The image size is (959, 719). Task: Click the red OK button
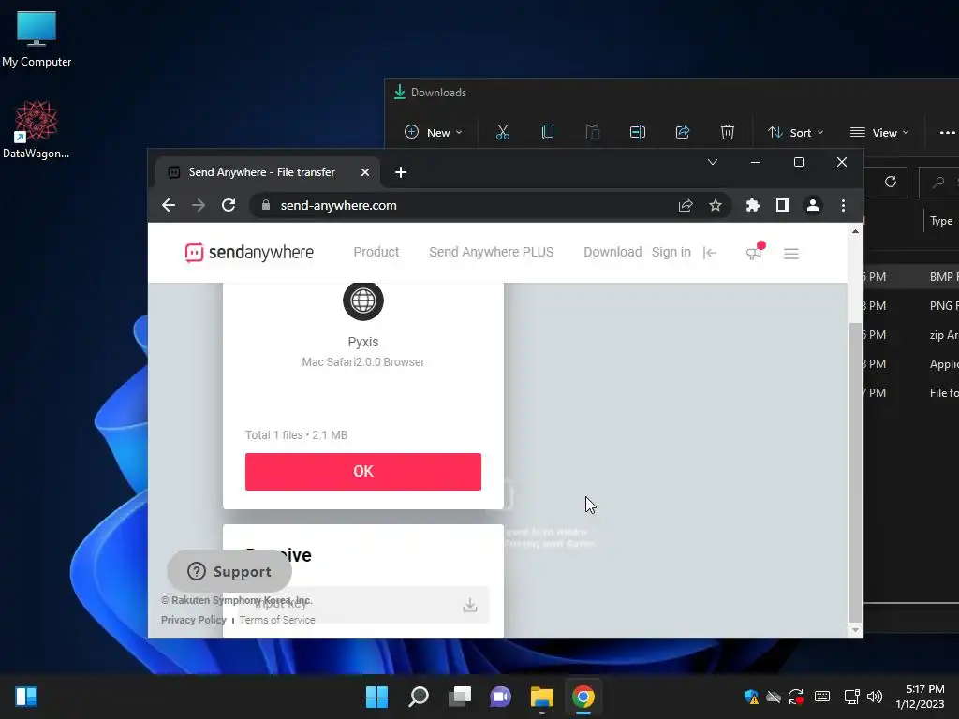(x=363, y=472)
